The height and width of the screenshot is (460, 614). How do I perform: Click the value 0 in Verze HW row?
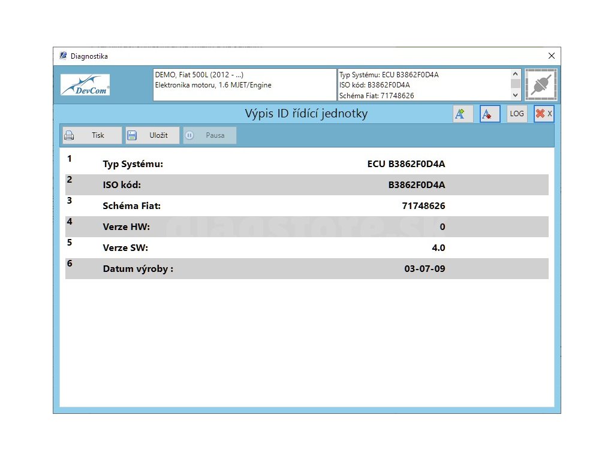pyautogui.click(x=443, y=227)
